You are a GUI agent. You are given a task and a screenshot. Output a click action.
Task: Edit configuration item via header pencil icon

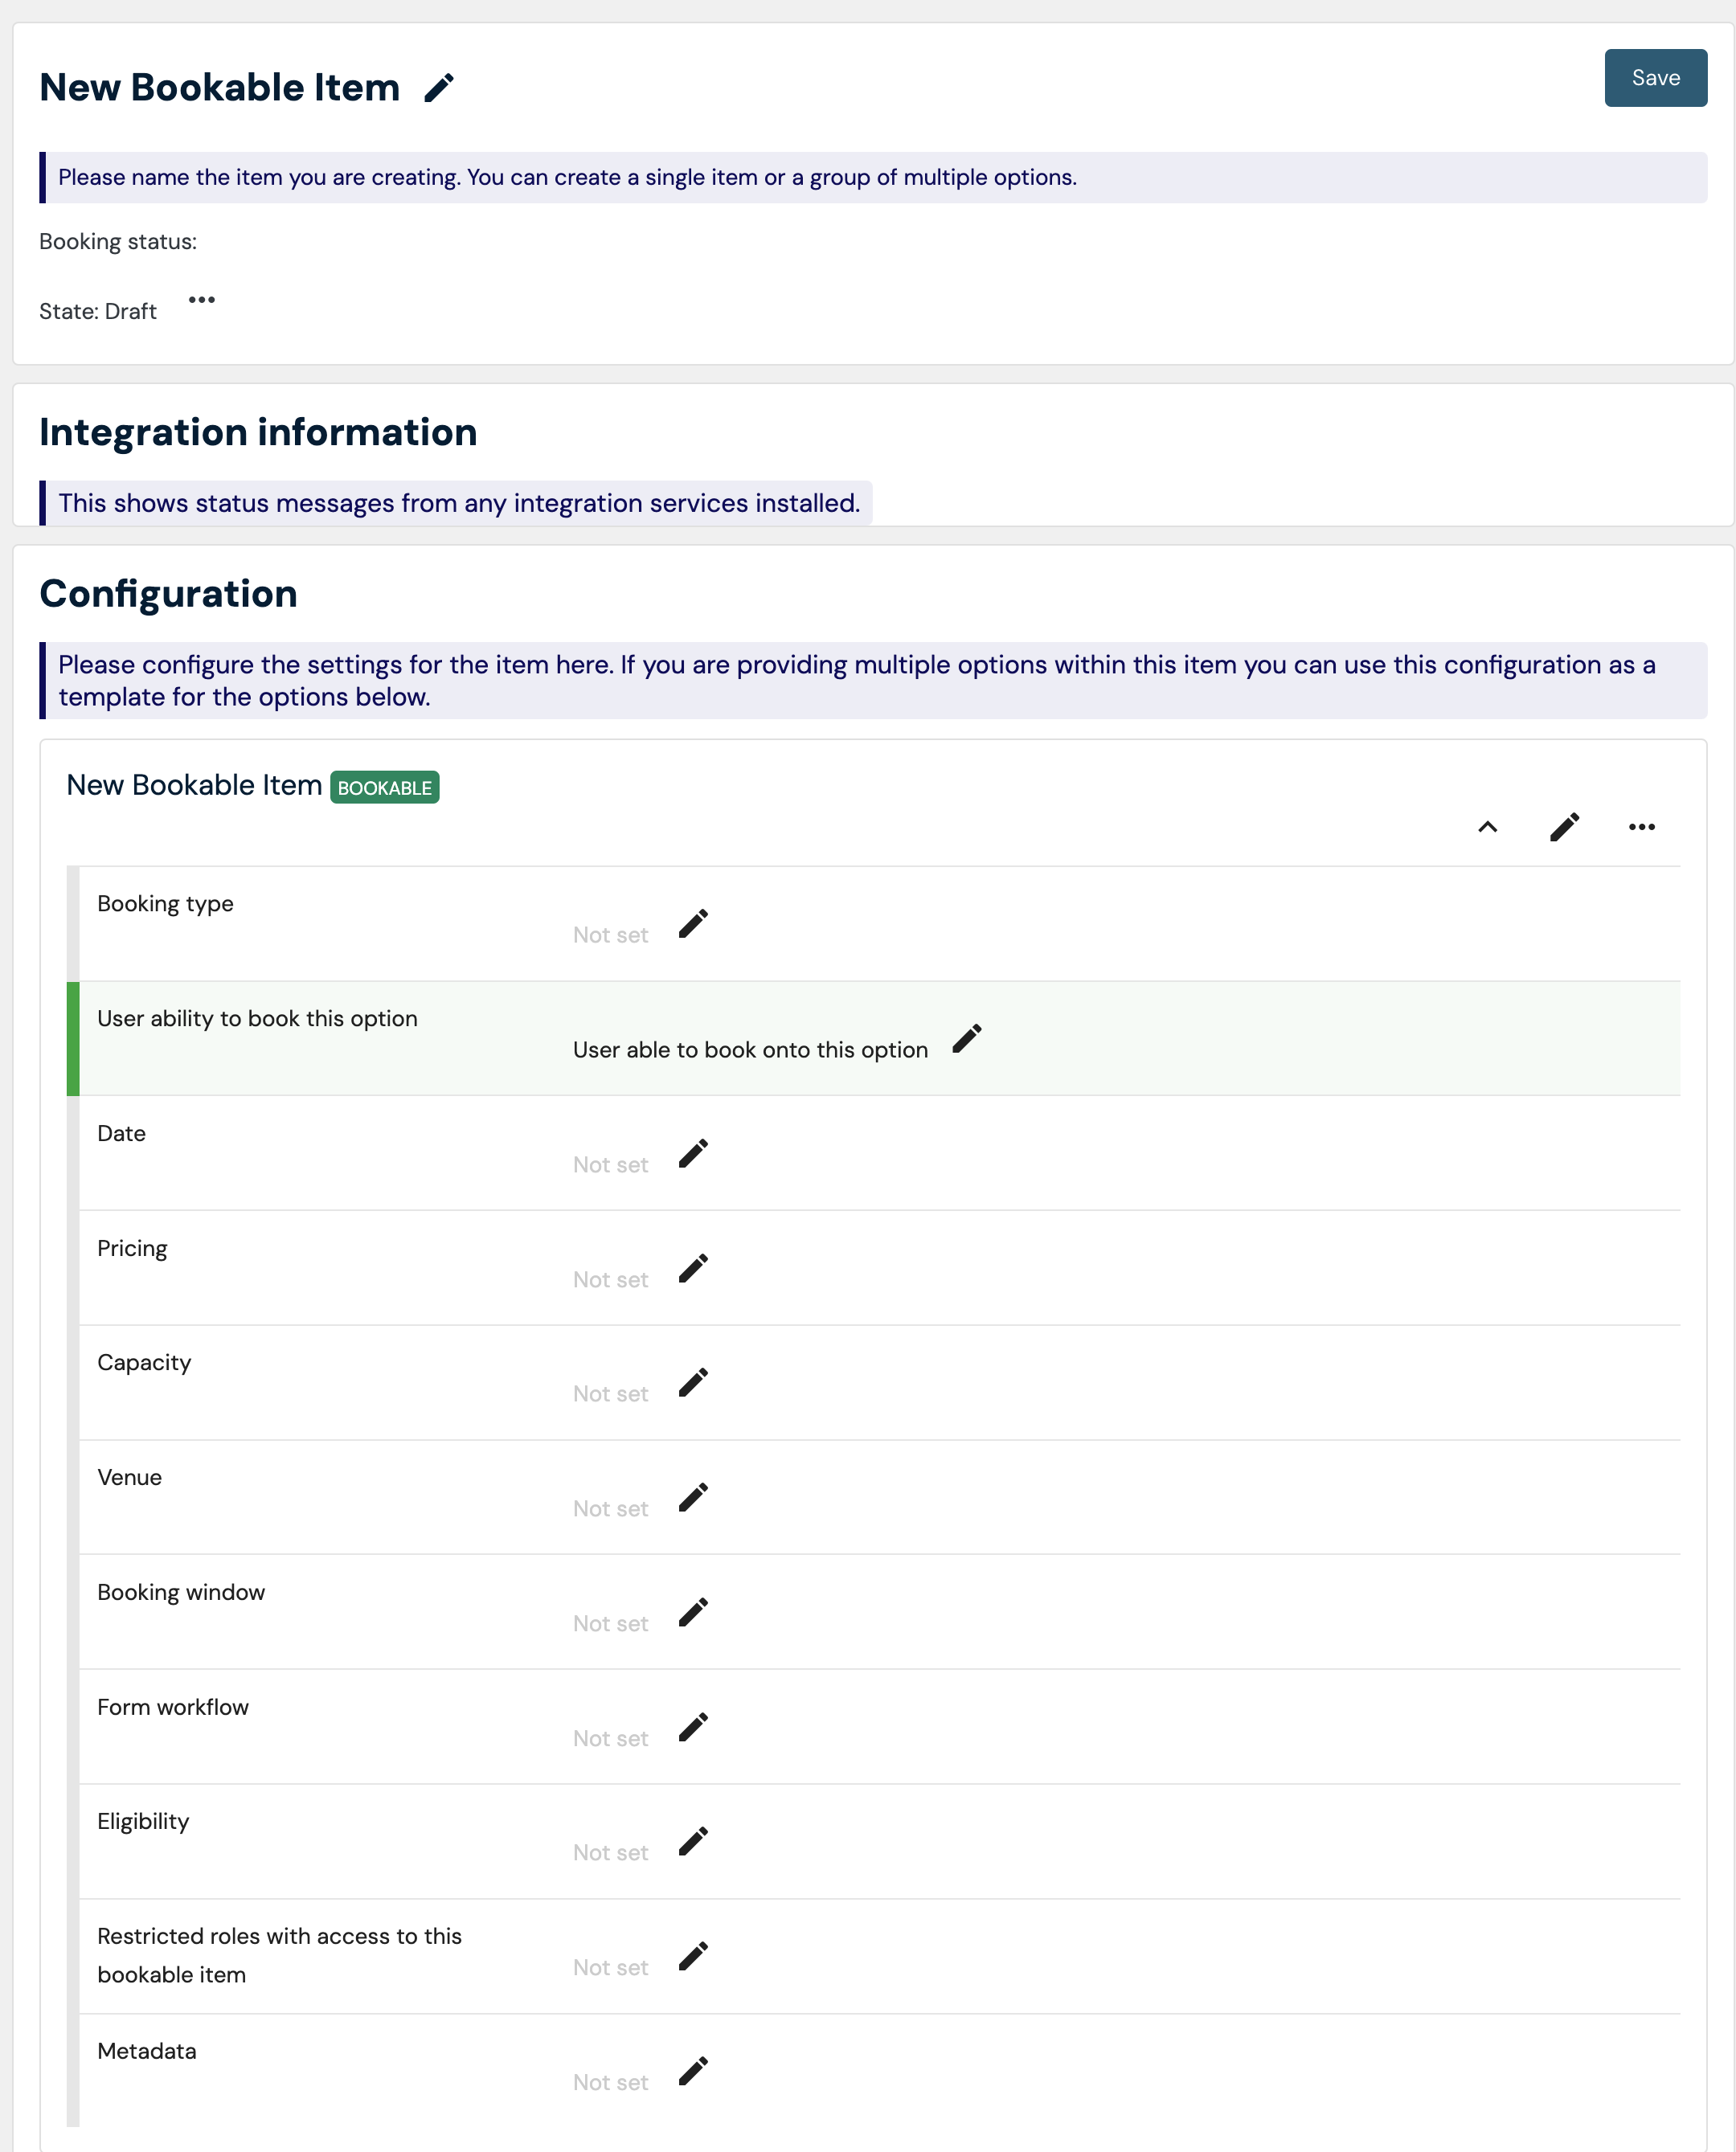pos(1564,827)
